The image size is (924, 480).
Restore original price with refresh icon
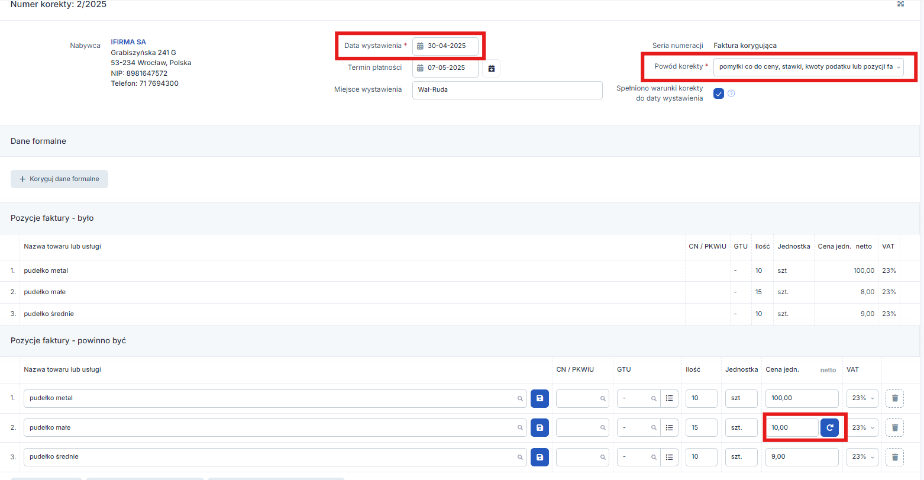click(829, 427)
